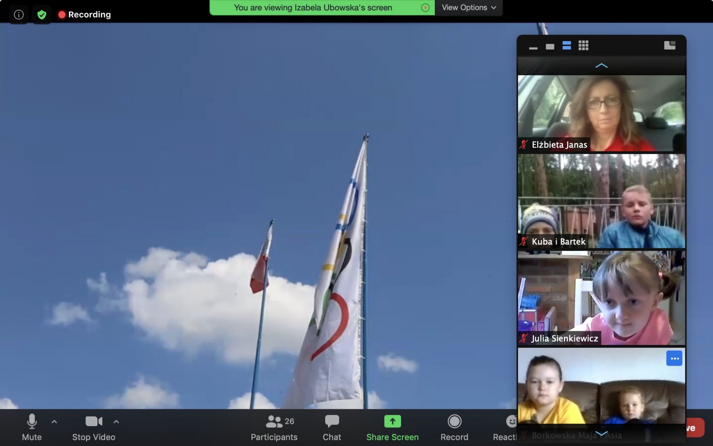Click the side-by-side mode icon in video panel
The image size is (713, 446).
tap(670, 45)
